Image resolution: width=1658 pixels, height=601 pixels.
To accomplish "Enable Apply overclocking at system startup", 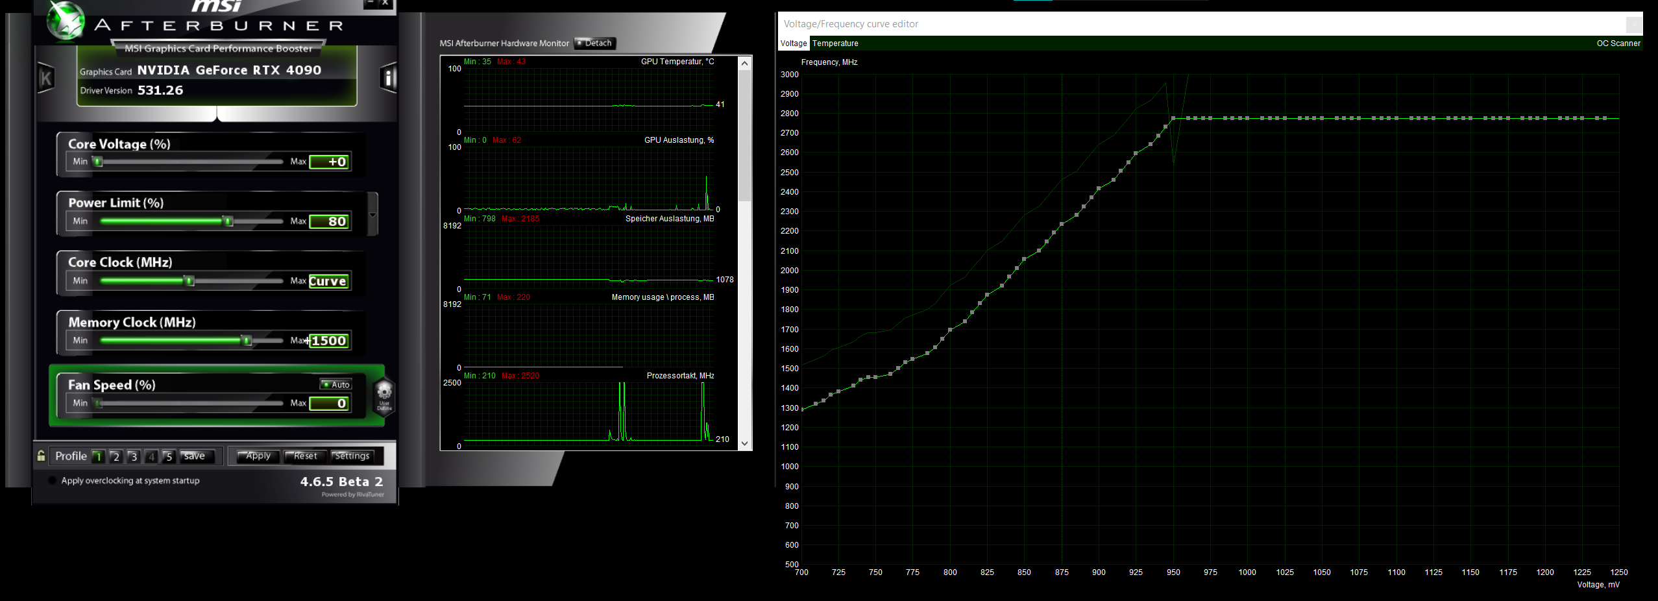I will (x=53, y=481).
